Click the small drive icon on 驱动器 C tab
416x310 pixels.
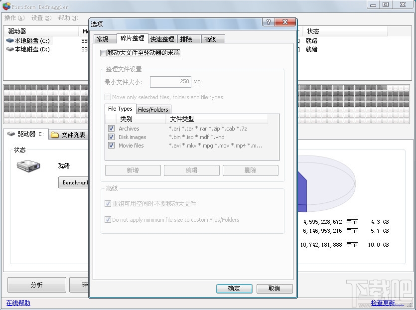point(11,134)
